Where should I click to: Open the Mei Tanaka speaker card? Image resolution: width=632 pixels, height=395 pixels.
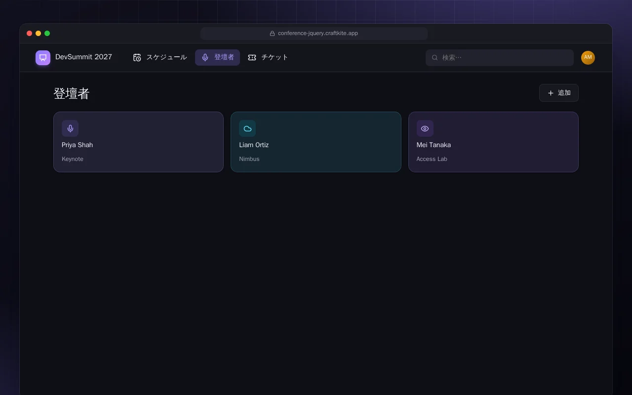pos(493,142)
